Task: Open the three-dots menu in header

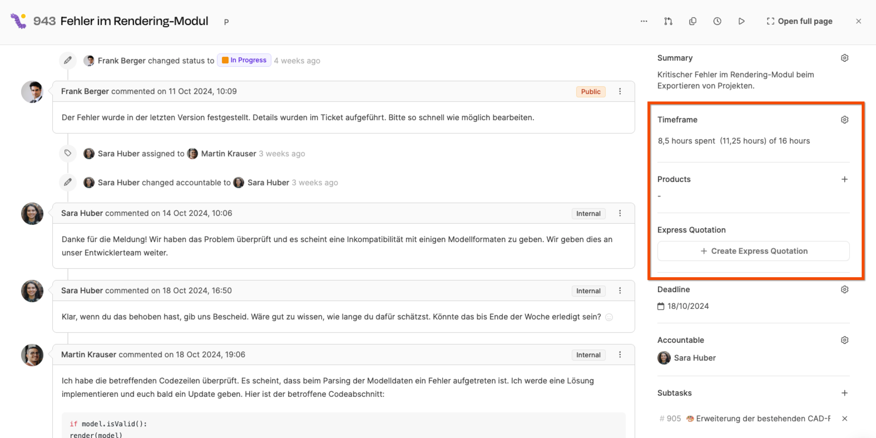Action: (644, 21)
